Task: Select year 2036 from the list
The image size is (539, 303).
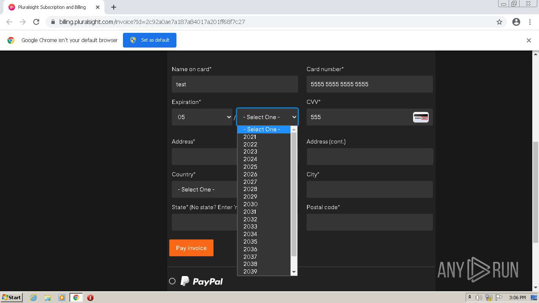Action: (264, 249)
